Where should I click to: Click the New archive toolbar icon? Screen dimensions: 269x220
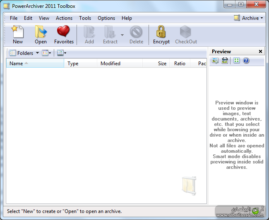(17, 32)
